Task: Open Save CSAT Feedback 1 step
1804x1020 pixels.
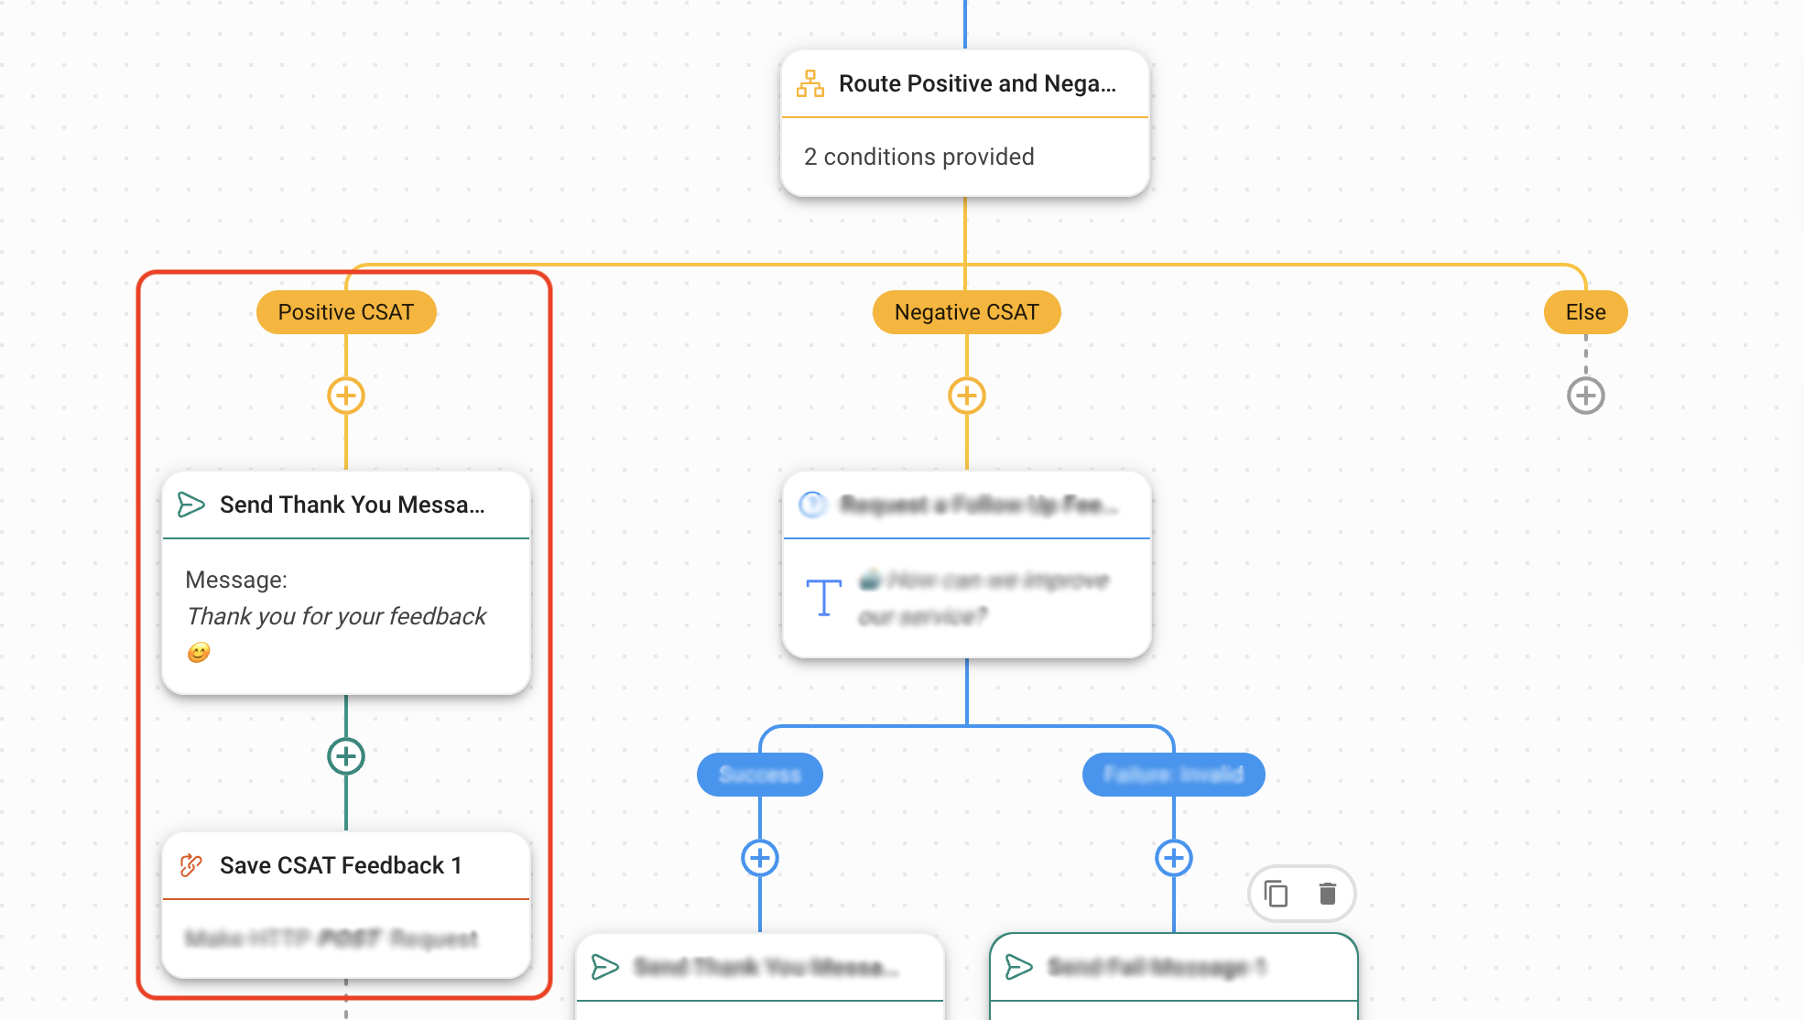Action: tap(341, 865)
